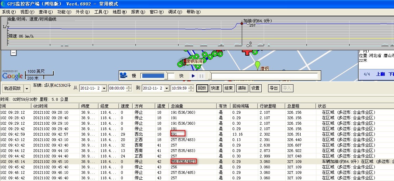Click the play button in playback bar
The image size is (394, 181).
coord(193,76)
